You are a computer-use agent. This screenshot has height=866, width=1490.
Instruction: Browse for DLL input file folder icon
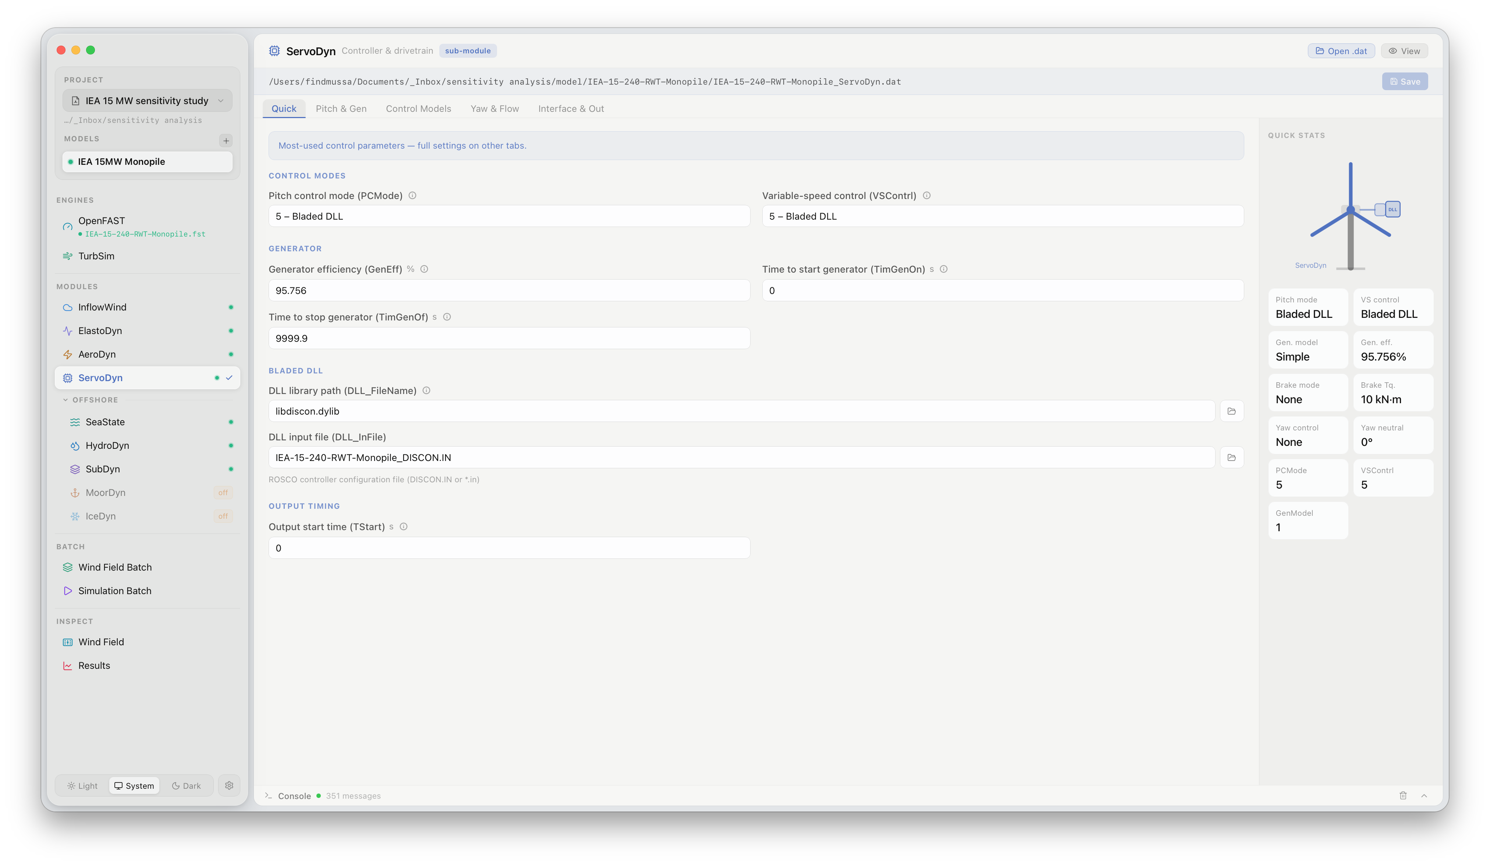tap(1232, 458)
